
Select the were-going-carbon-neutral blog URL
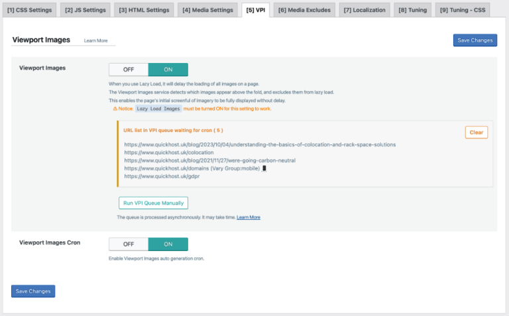[x=209, y=160]
